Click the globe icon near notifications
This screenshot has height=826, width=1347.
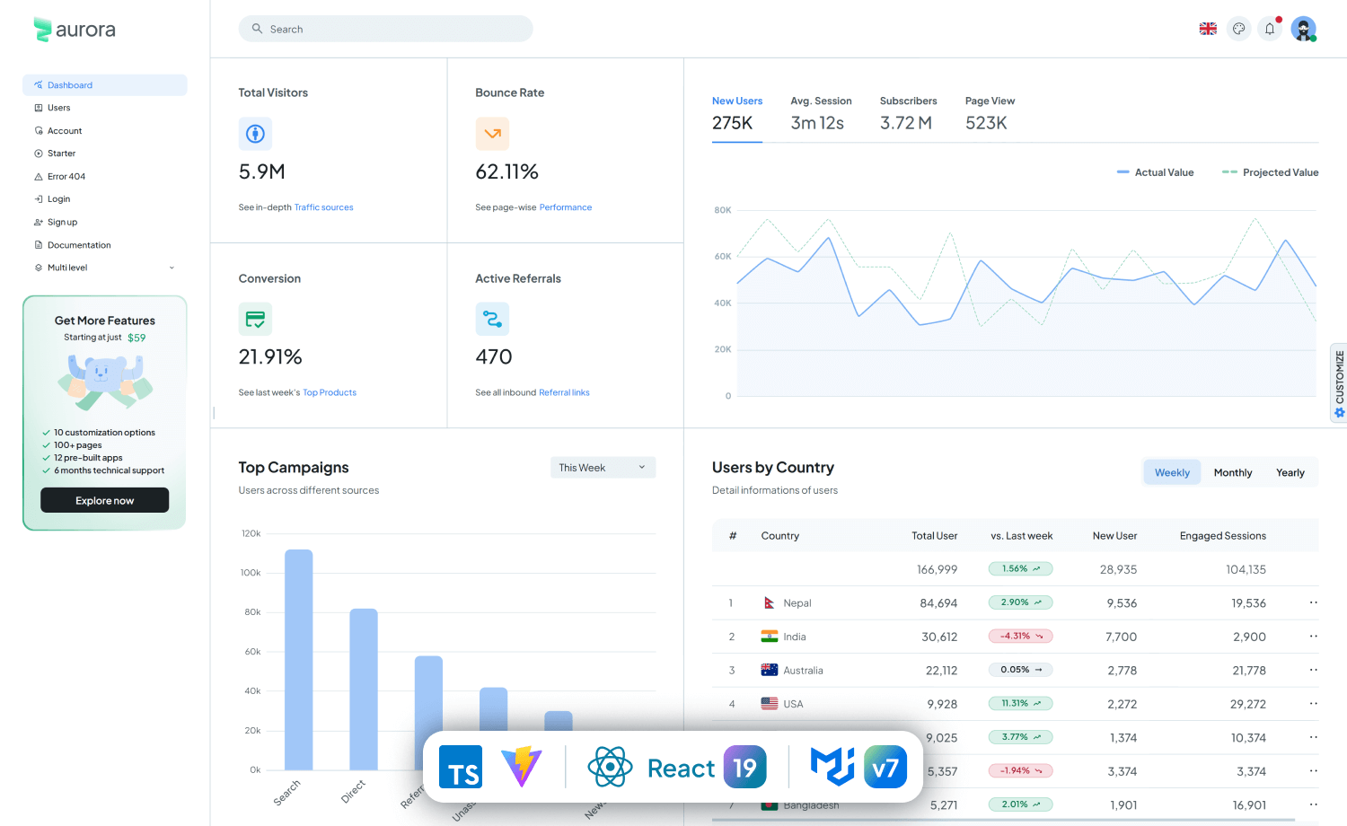pyautogui.click(x=1238, y=28)
